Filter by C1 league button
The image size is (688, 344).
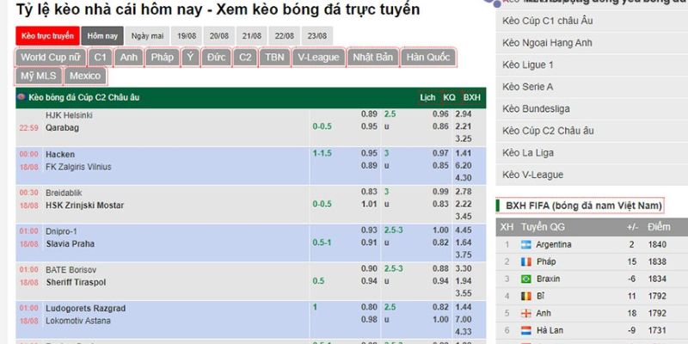(101, 58)
